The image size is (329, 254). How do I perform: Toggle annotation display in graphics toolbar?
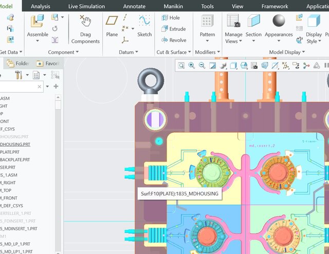[296, 66]
